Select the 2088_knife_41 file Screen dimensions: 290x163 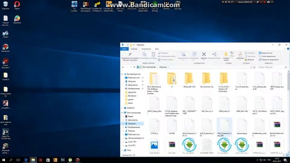point(224,105)
